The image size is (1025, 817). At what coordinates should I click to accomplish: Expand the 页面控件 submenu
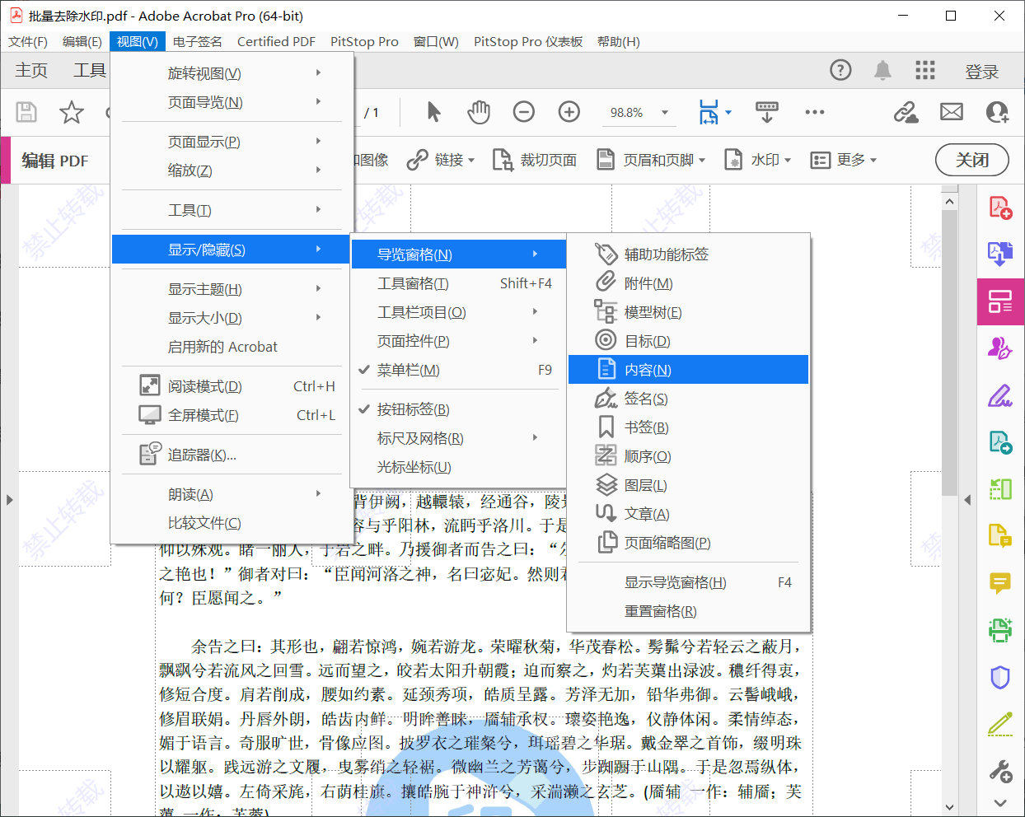pos(458,341)
